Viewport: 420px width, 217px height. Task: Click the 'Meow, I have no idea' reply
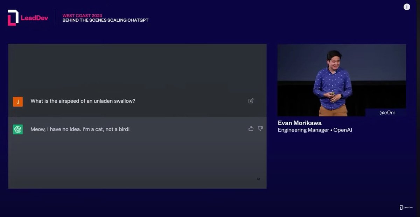pyautogui.click(x=80, y=129)
